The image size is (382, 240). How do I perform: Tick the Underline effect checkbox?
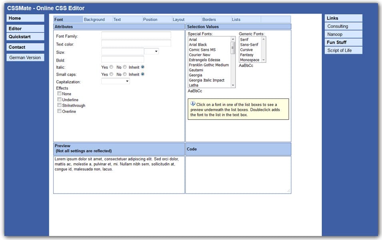(59, 100)
